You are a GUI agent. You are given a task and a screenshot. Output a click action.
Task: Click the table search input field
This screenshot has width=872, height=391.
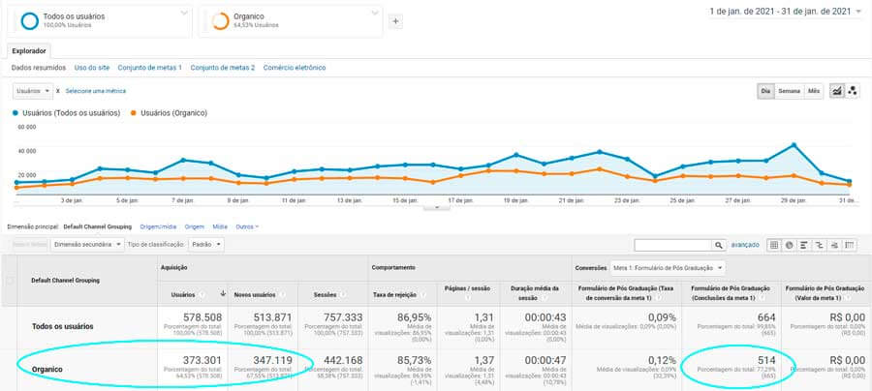click(672, 245)
